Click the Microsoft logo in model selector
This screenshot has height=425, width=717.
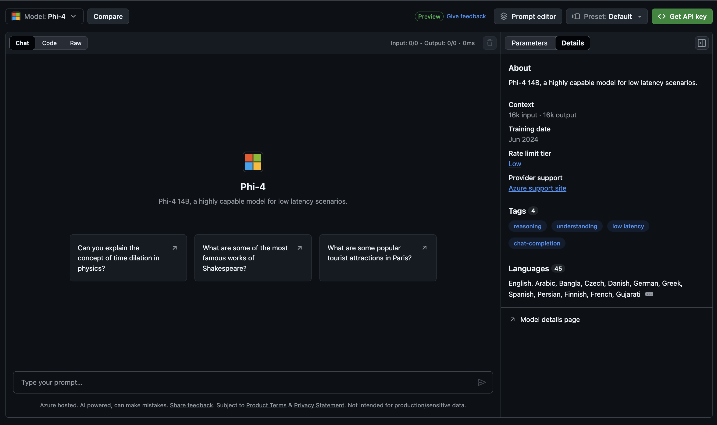click(16, 16)
